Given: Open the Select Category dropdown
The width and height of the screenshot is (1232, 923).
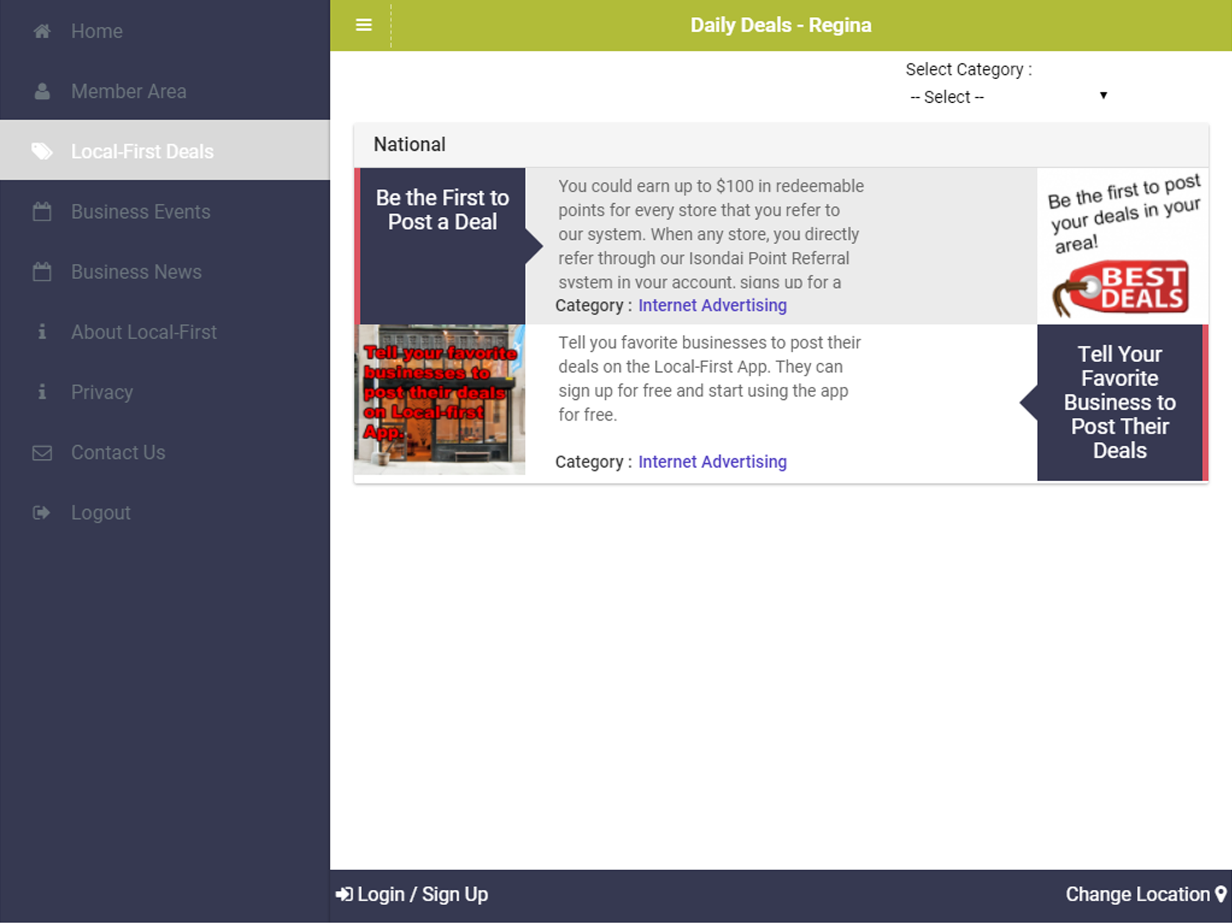Looking at the screenshot, I should 1009,97.
